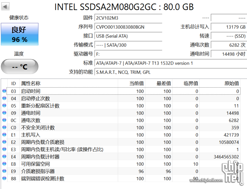Click the 属性名称 column header
247x189 pixels.
click(31, 83)
